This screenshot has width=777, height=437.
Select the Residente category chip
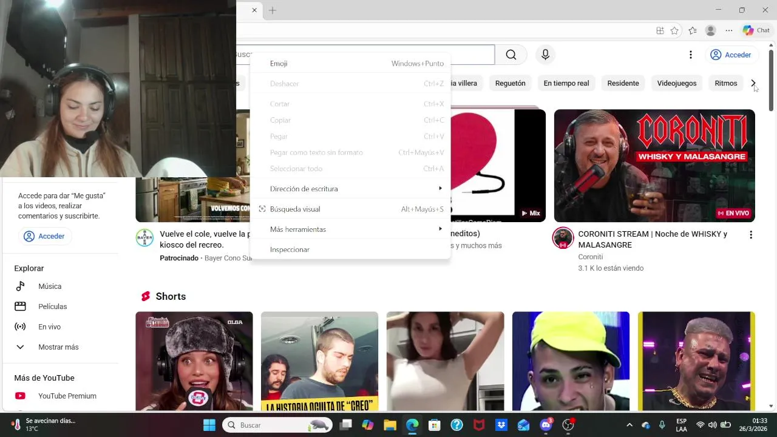click(623, 83)
